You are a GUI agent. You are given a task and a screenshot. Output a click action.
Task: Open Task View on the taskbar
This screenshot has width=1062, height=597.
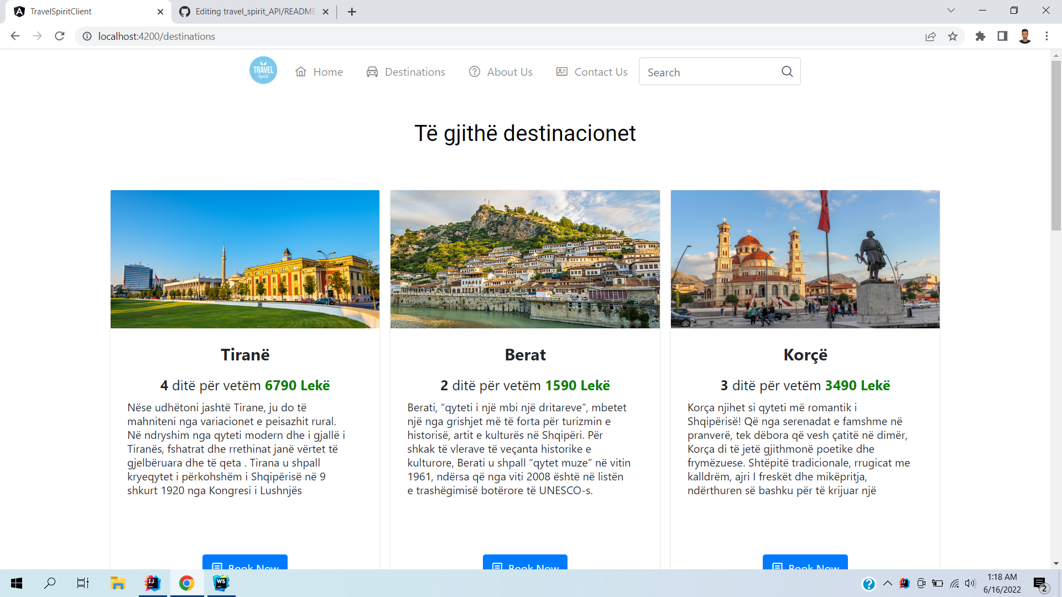tap(83, 583)
